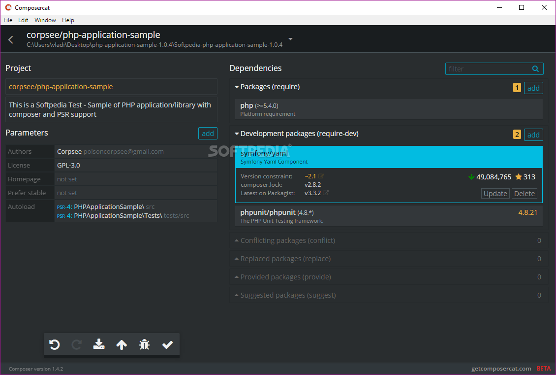Open the Window menu
Viewport: 556px width, 375px height.
pyautogui.click(x=45, y=20)
